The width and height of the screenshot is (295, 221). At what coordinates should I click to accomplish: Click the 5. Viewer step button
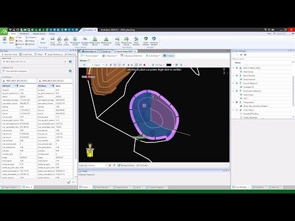click(168, 56)
